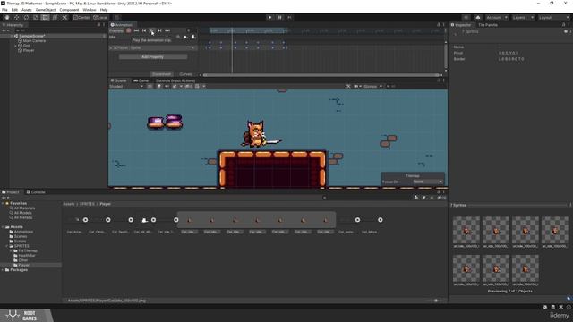This screenshot has width=573, height=322.
Task: Enable animation recording with the red button
Action: [x=129, y=30]
